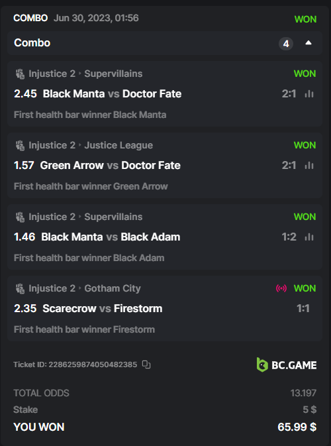This screenshot has height=446, width=331.
Task: Click the fighting game icon beside Injustice 2 Gotham City
Action: point(20,288)
